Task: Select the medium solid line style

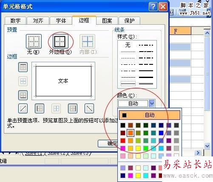Action: (x=146, y=71)
